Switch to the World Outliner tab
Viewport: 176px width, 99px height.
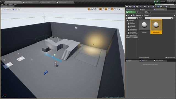tap(131, 9)
